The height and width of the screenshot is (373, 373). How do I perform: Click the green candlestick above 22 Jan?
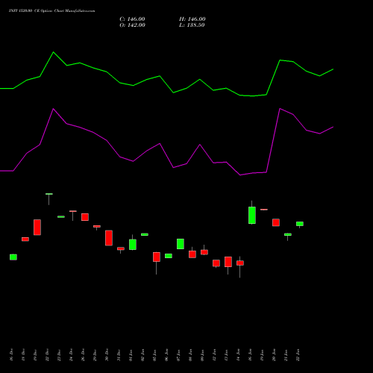coord(300,224)
